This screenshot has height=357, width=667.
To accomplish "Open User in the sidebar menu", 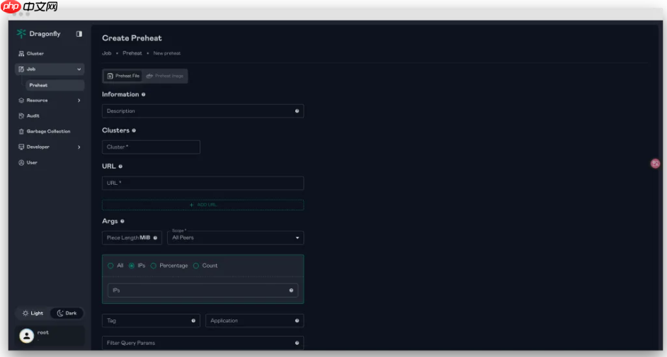I will [x=50, y=162].
